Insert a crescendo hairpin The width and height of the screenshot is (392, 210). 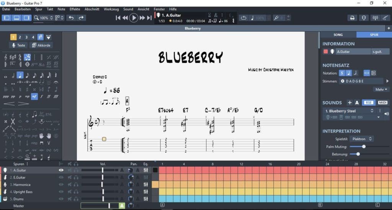[x=9, y=103]
